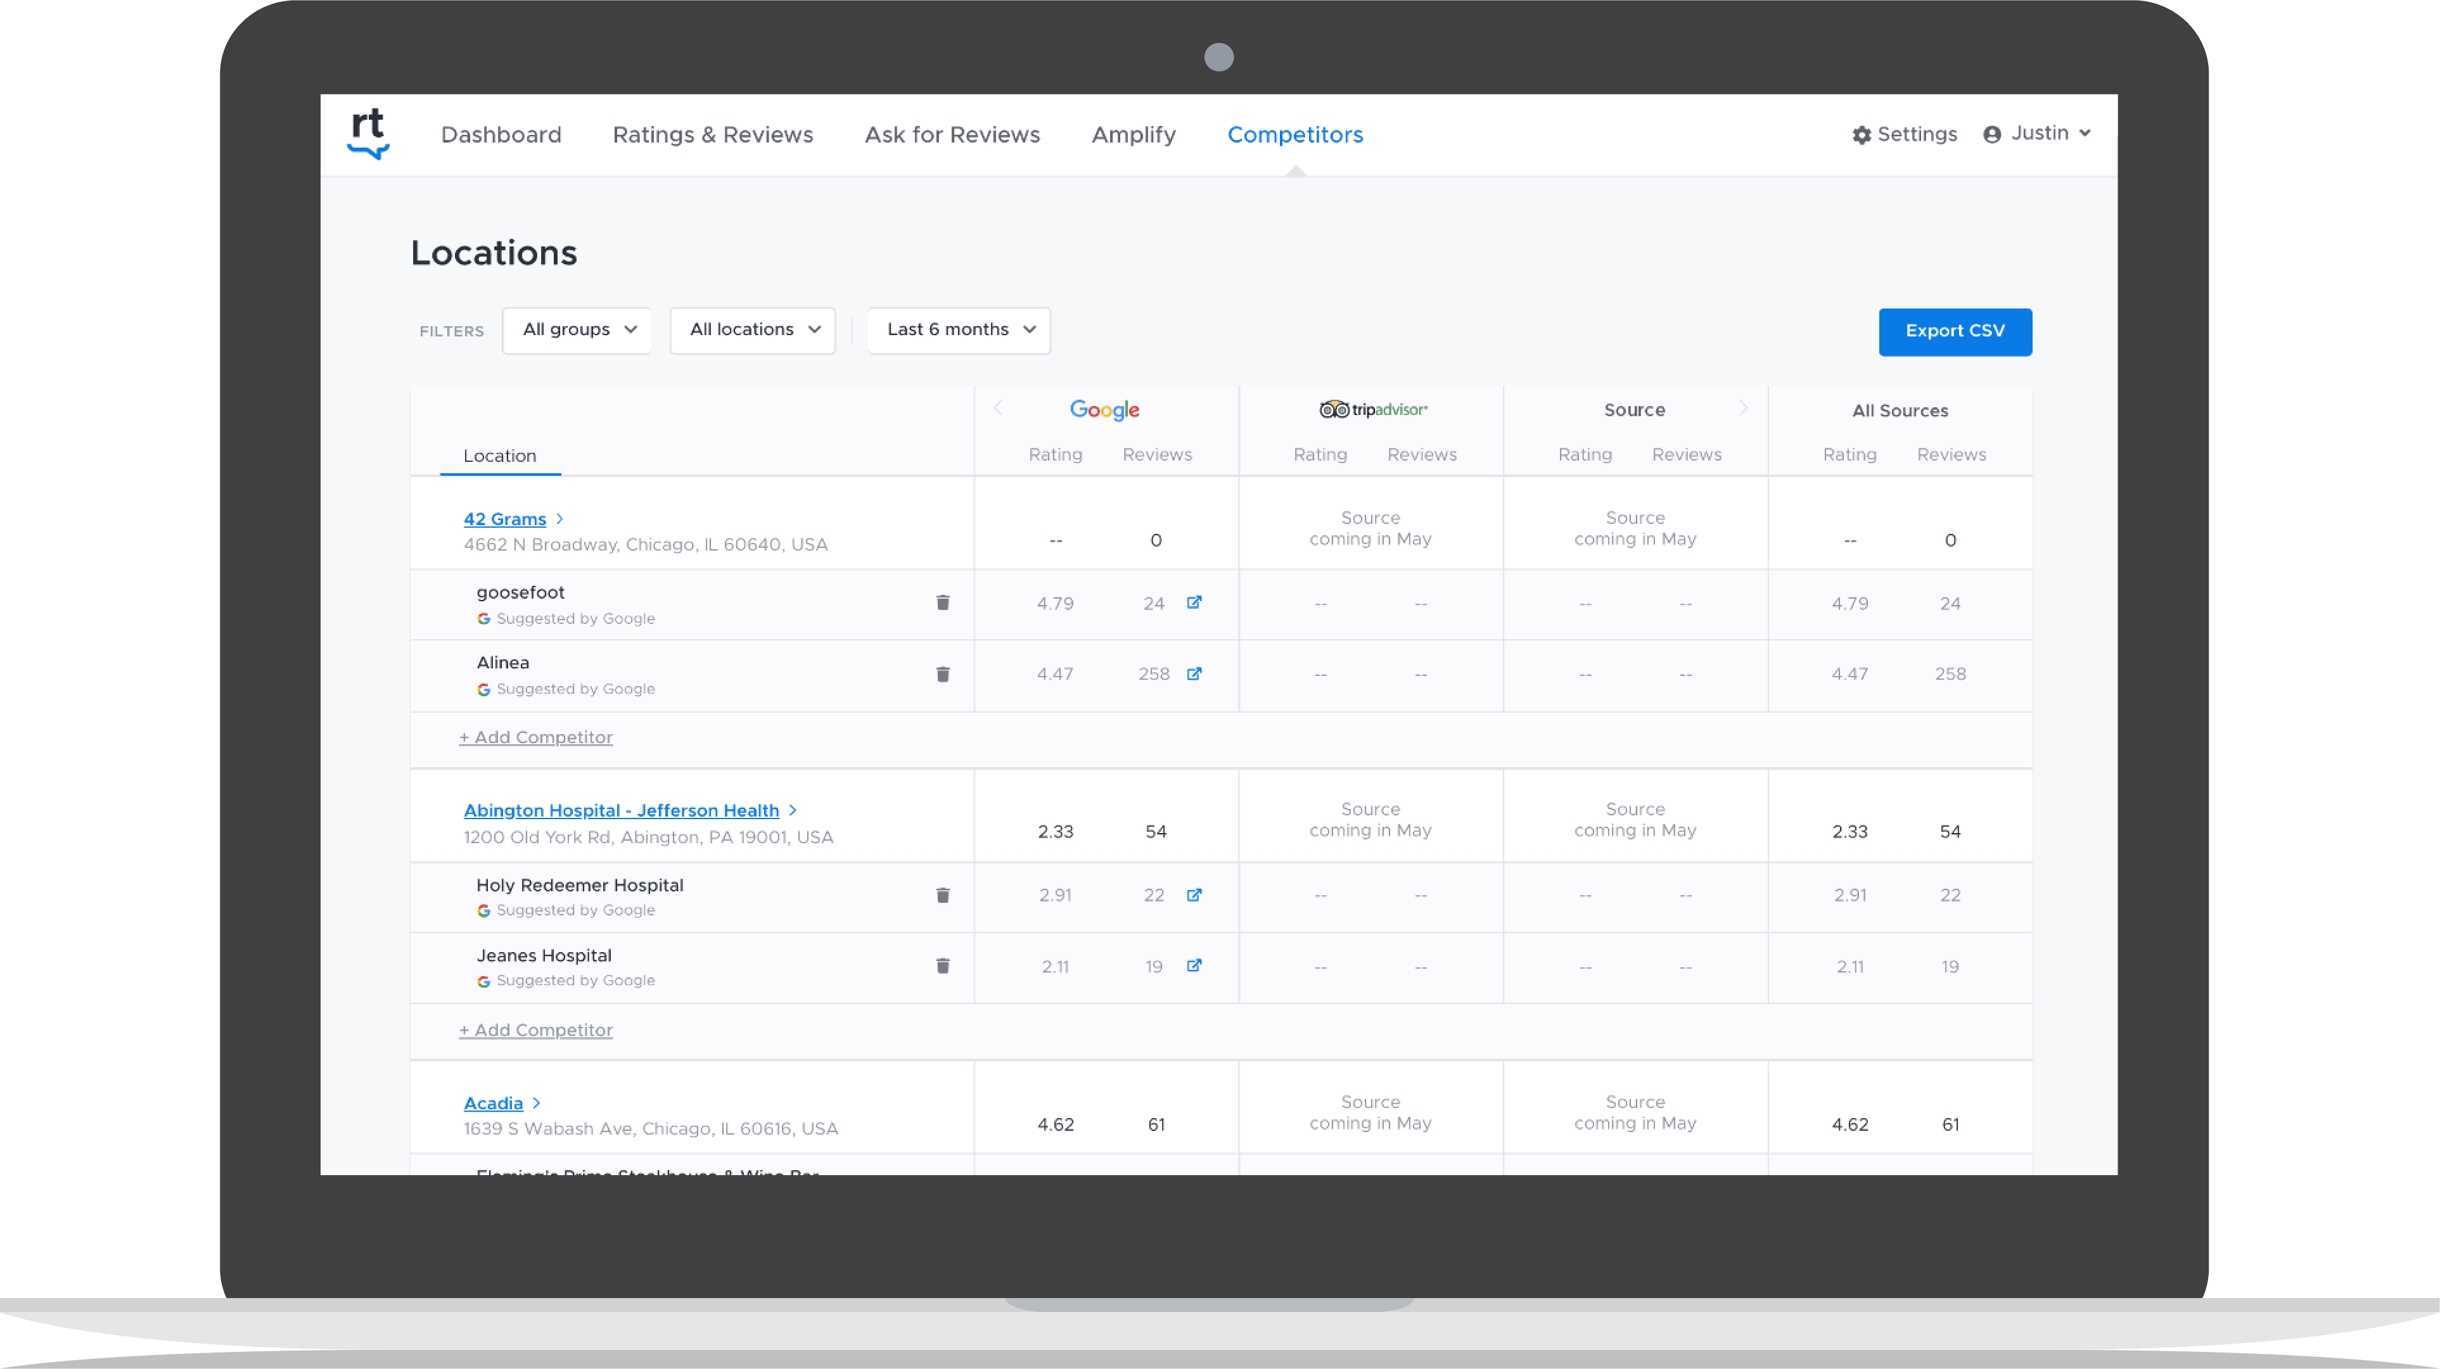Expand the All groups filter dropdown

(577, 329)
